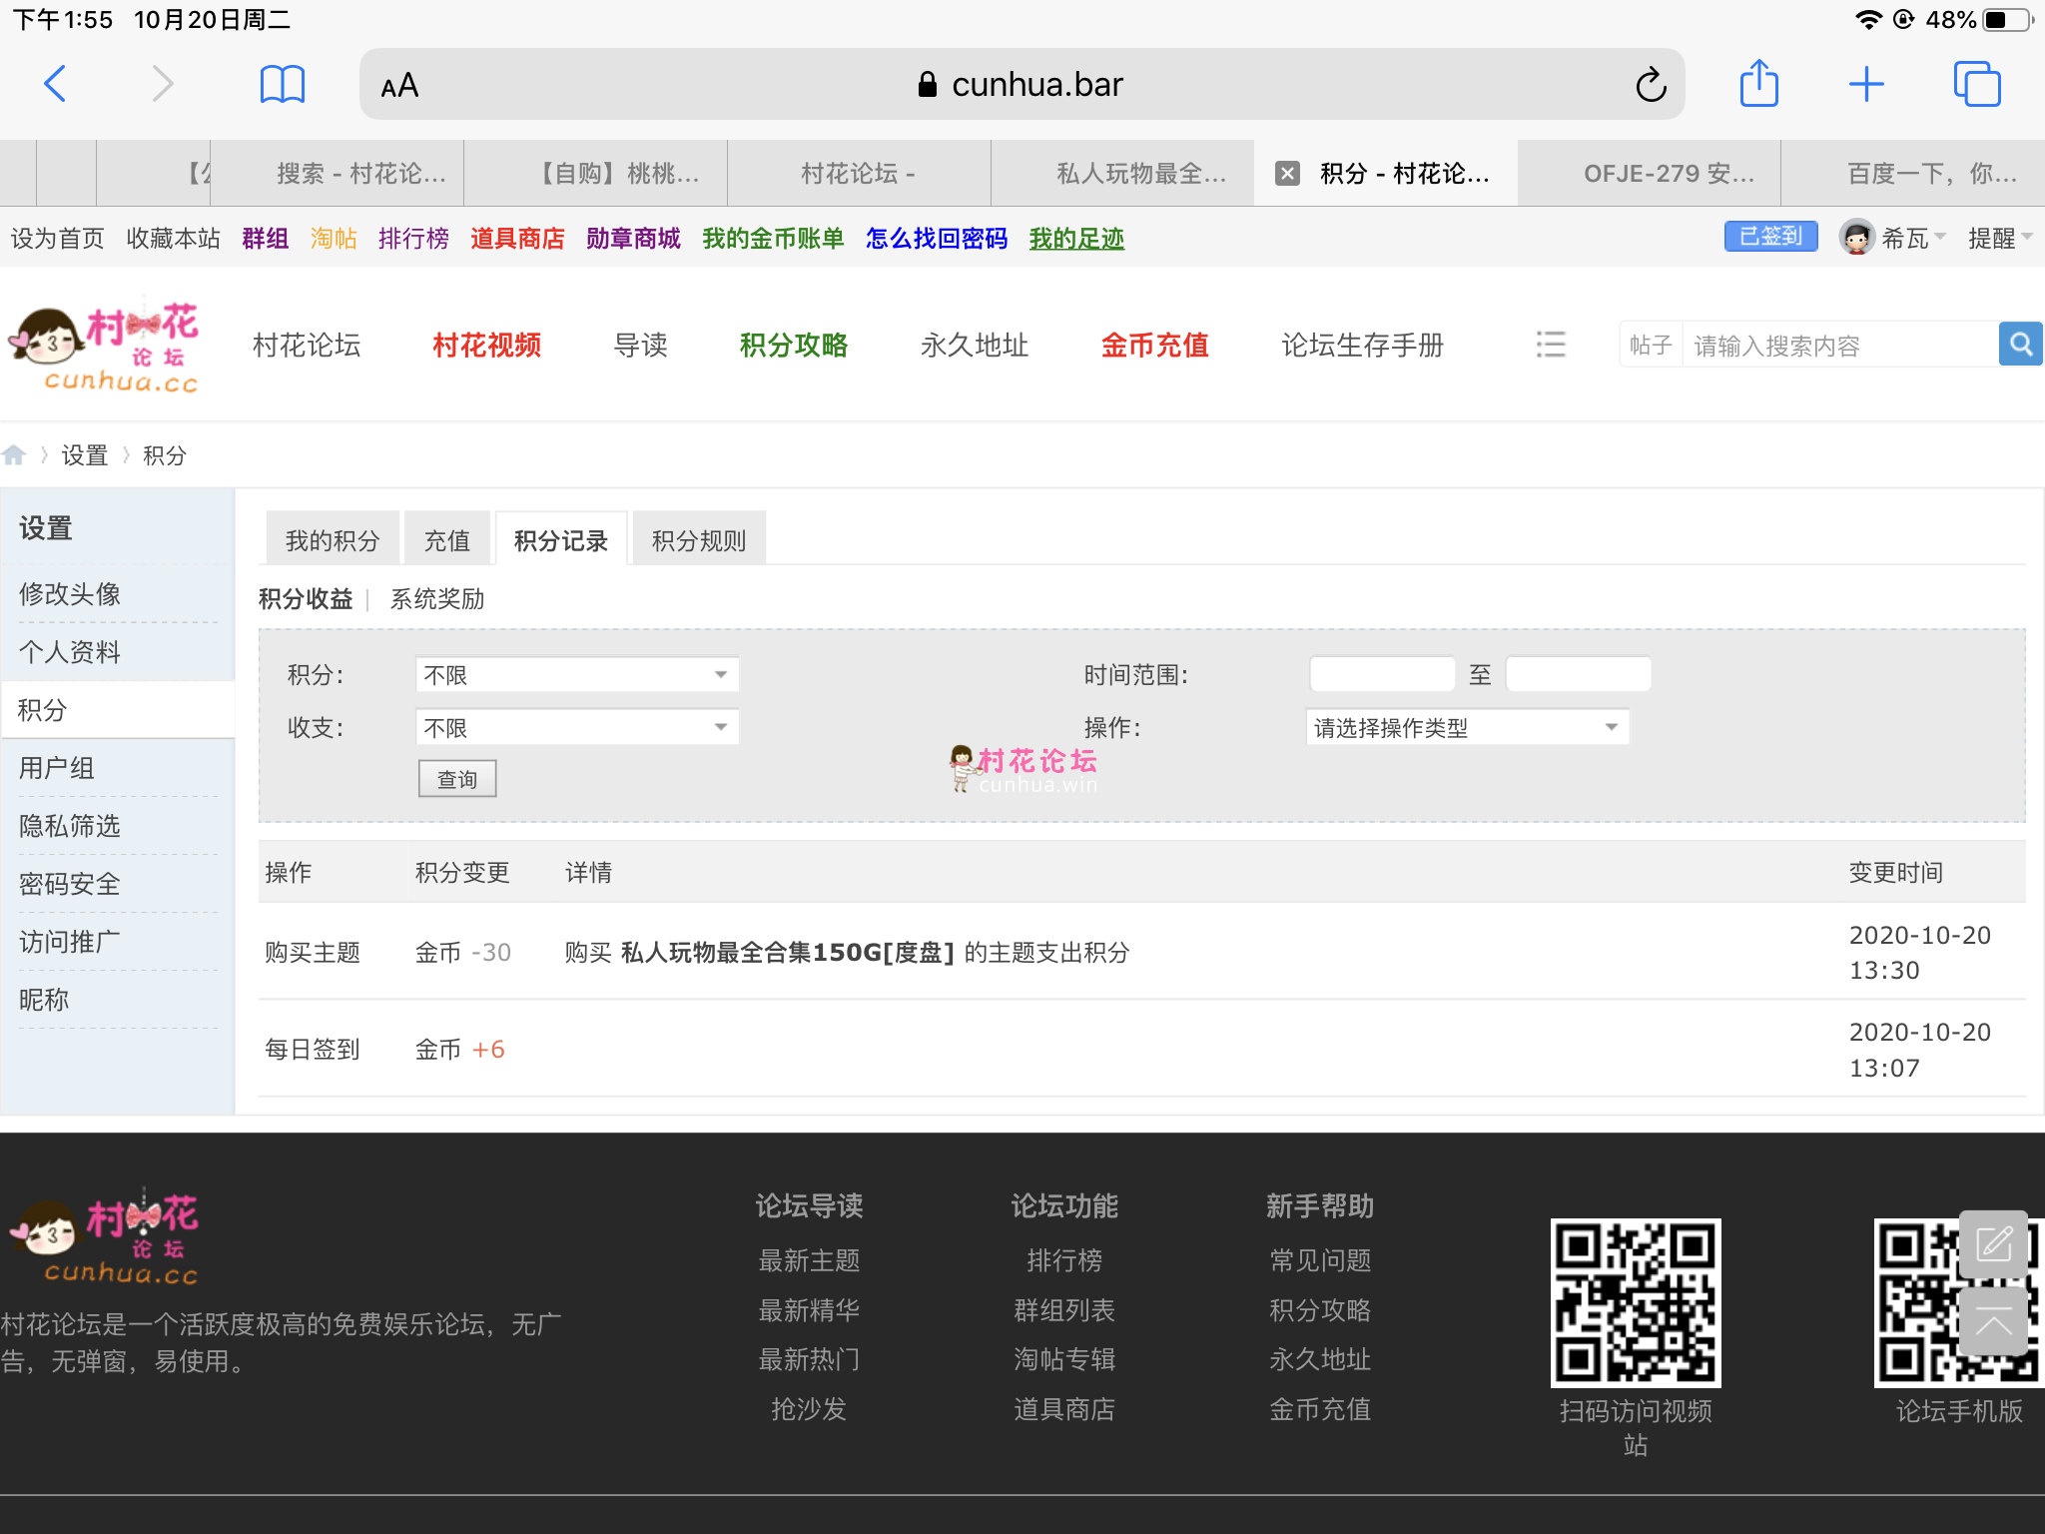The image size is (2045, 1534).
Task: Focus the 请输入搜索内容 search box
Action: point(1840,346)
